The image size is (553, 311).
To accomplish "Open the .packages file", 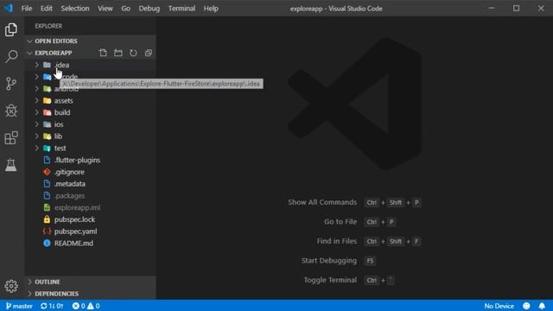I will point(69,196).
